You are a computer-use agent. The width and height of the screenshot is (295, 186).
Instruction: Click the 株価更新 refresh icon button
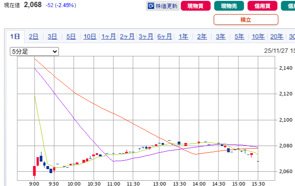[162, 6]
